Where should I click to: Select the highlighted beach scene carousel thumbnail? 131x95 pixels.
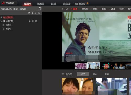point(94,66)
